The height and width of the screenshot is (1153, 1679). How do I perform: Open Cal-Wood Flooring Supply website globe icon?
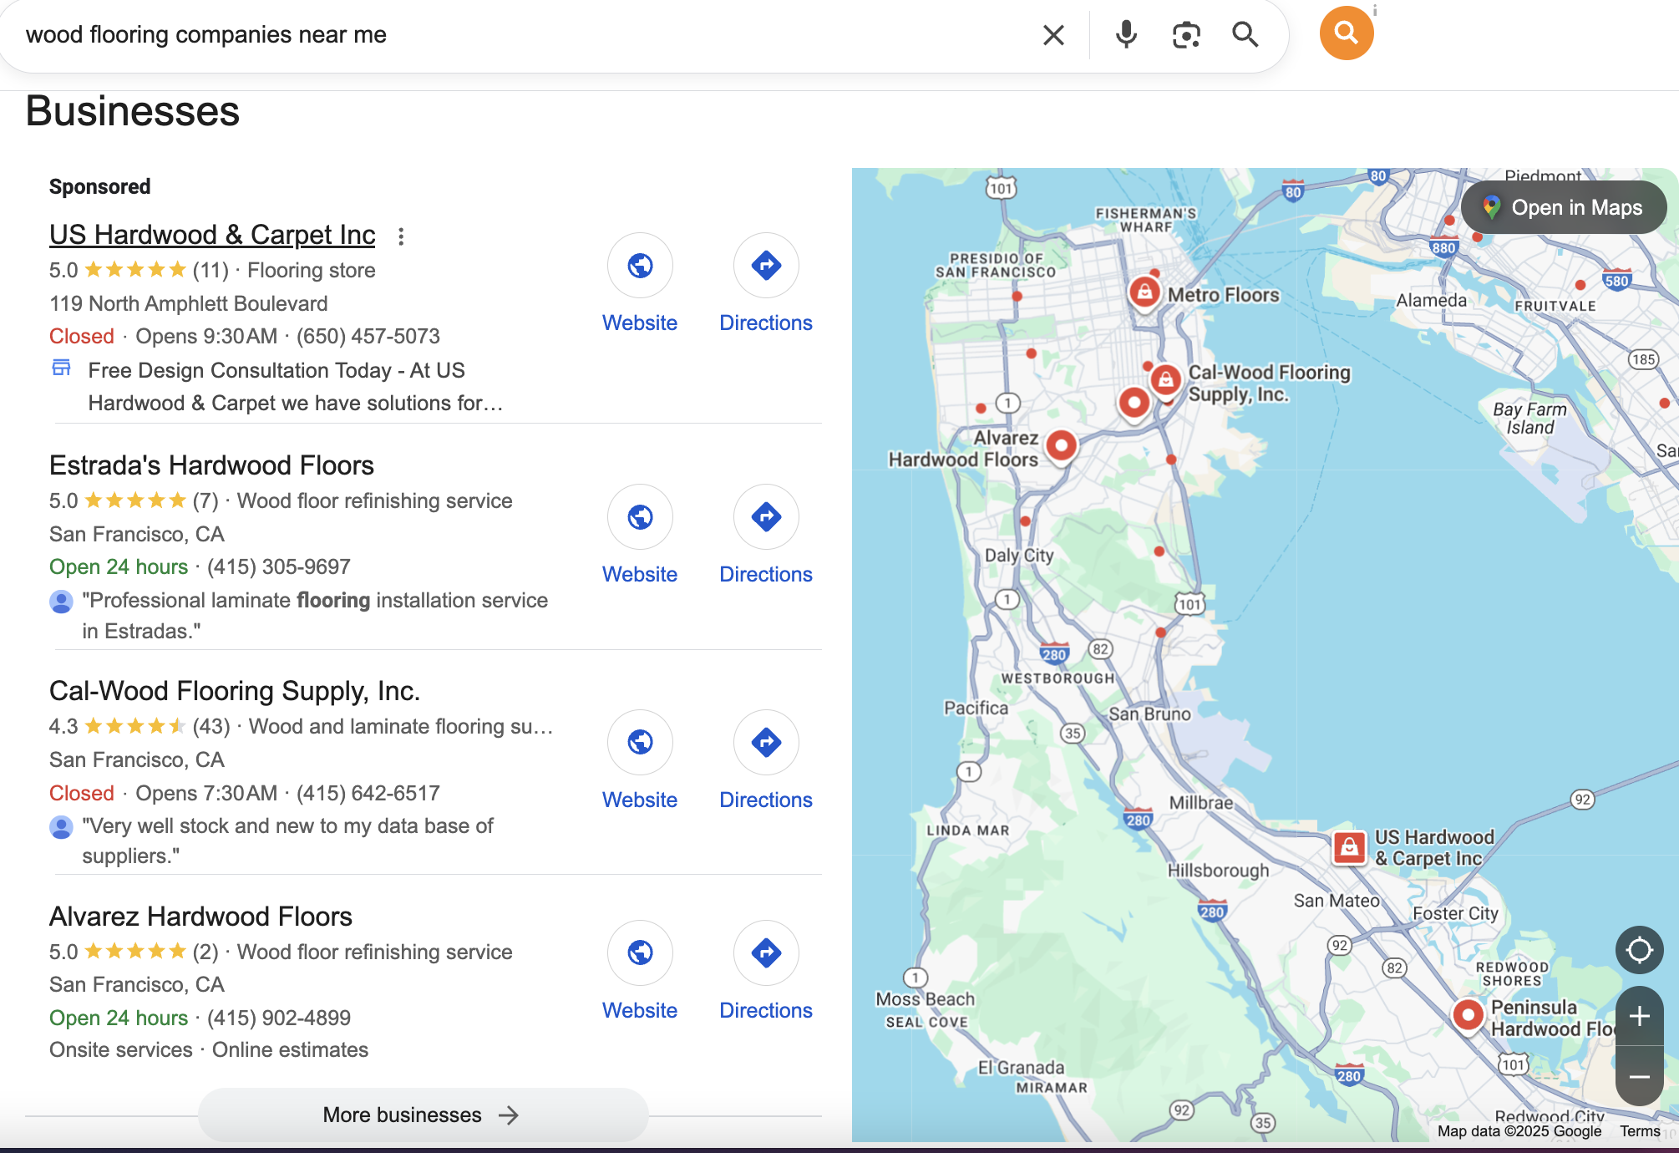click(640, 742)
